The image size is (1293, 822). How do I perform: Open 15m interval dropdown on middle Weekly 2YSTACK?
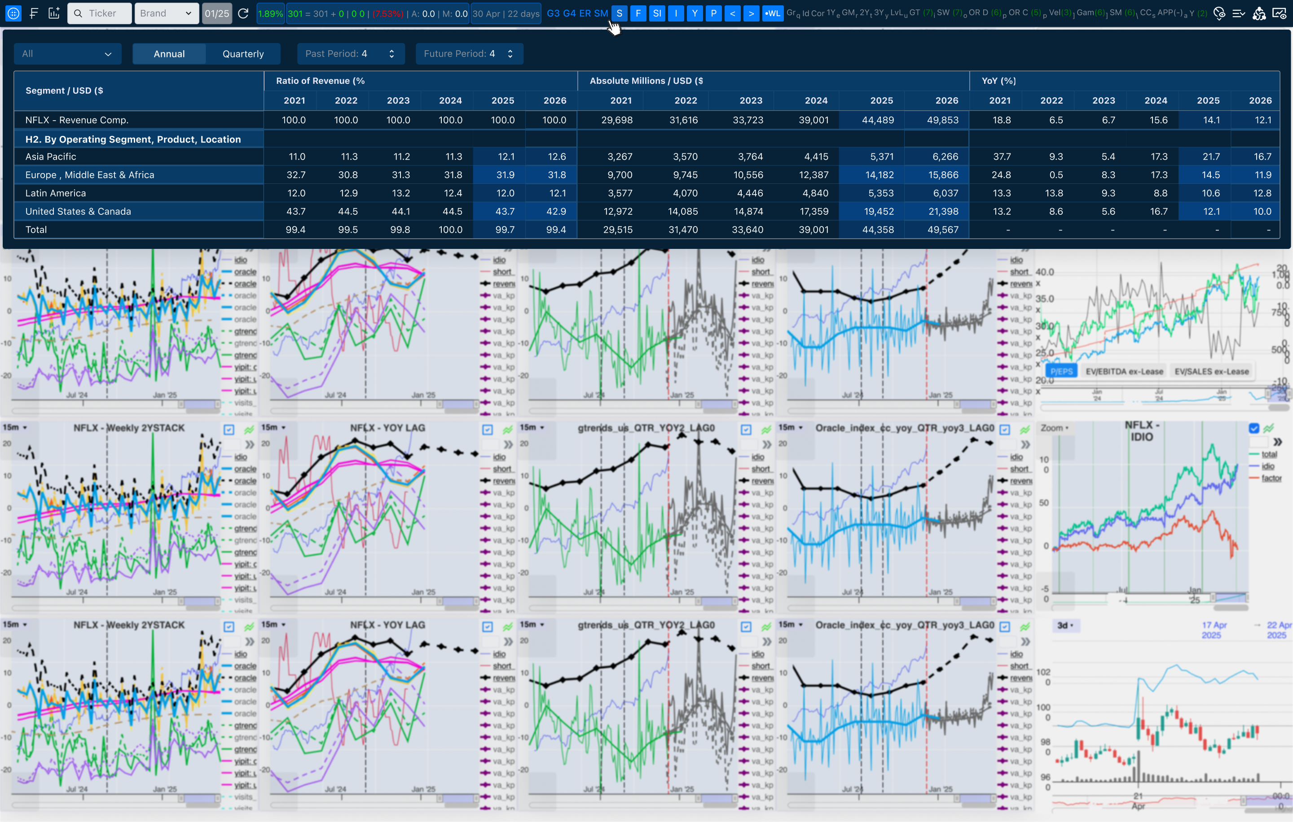(15, 427)
